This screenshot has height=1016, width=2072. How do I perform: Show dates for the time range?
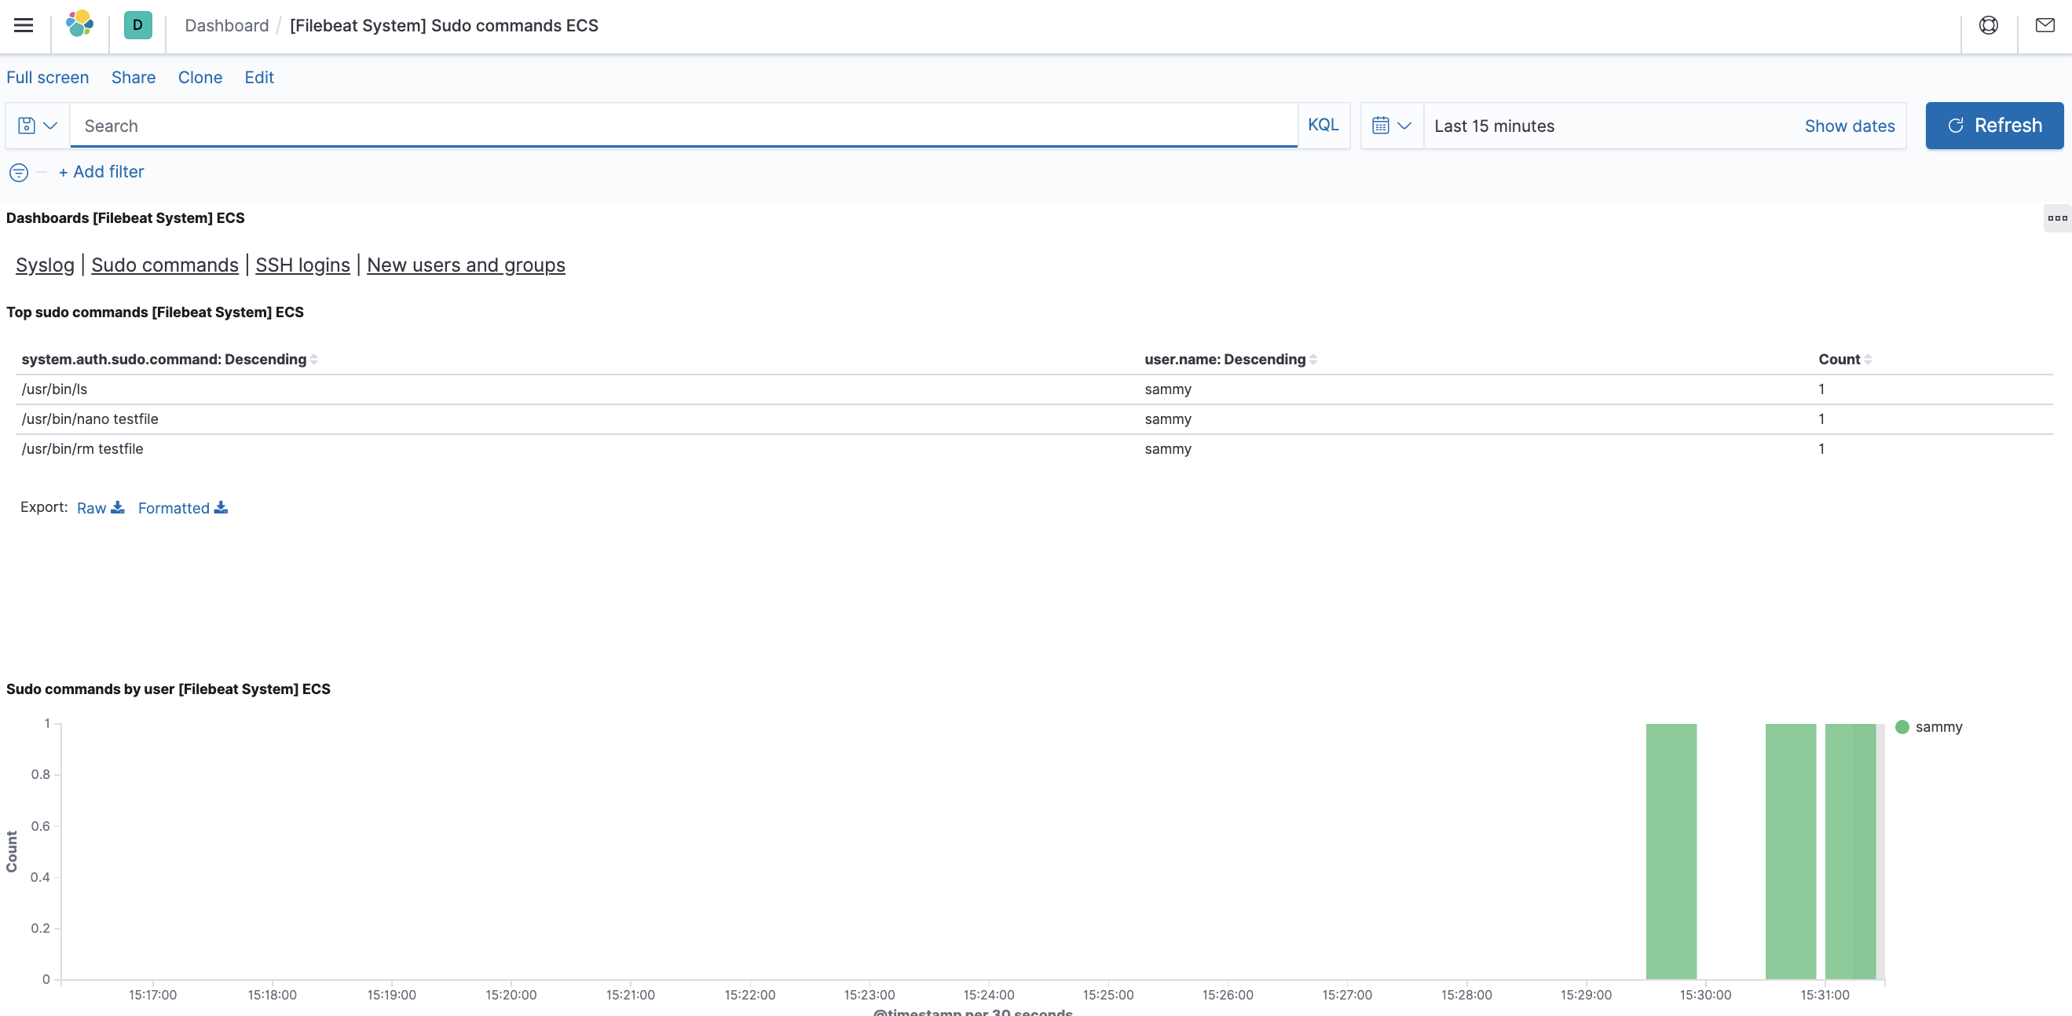click(x=1850, y=124)
